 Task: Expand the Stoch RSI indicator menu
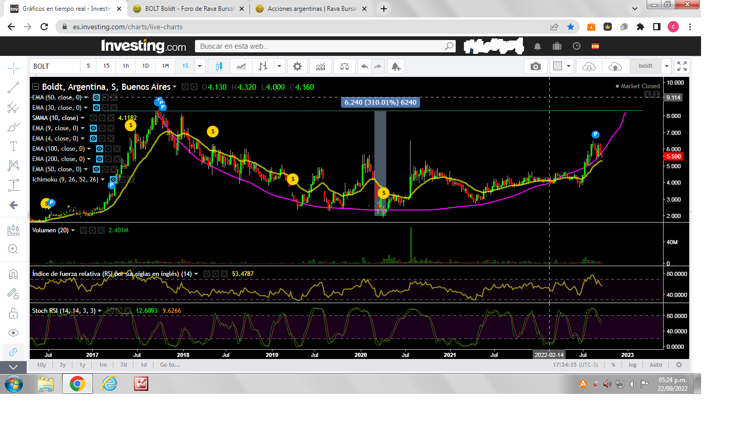(100, 311)
